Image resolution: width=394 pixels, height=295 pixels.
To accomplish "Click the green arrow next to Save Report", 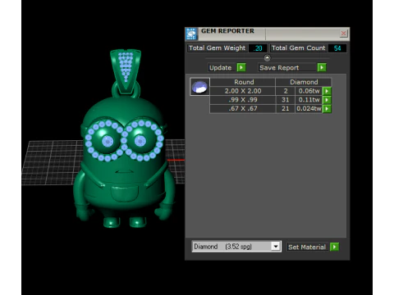I will (322, 67).
